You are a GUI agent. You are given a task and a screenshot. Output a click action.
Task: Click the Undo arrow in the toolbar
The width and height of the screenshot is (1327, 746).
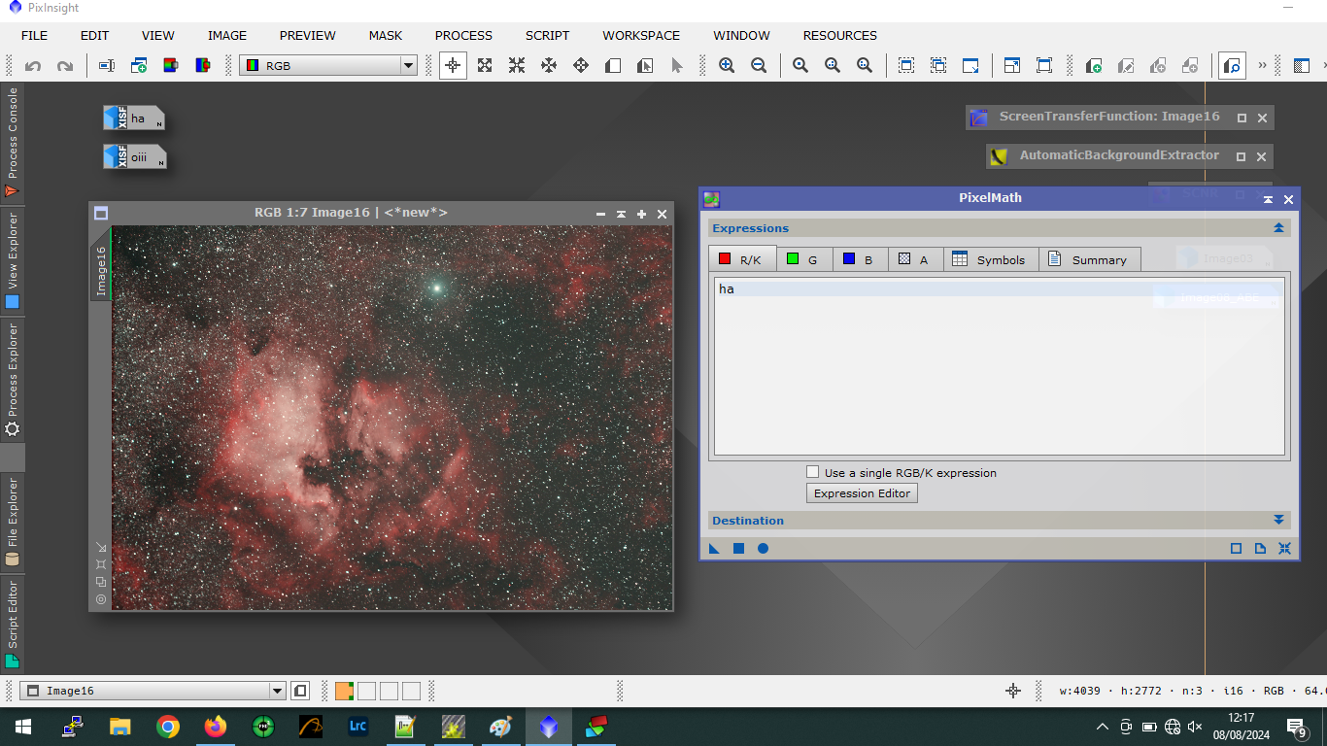(33, 66)
